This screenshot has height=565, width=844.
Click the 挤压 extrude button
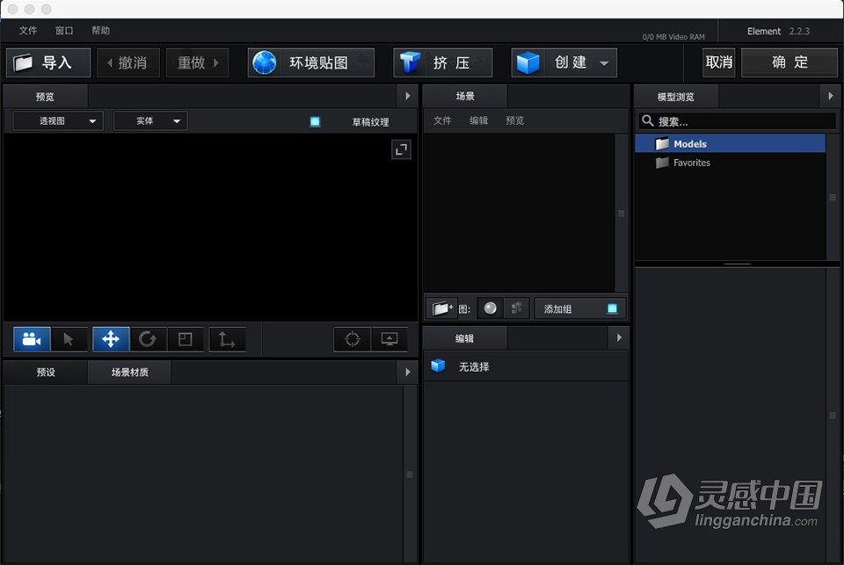(443, 63)
